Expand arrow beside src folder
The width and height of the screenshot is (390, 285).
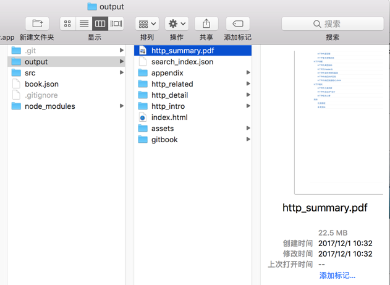121,72
